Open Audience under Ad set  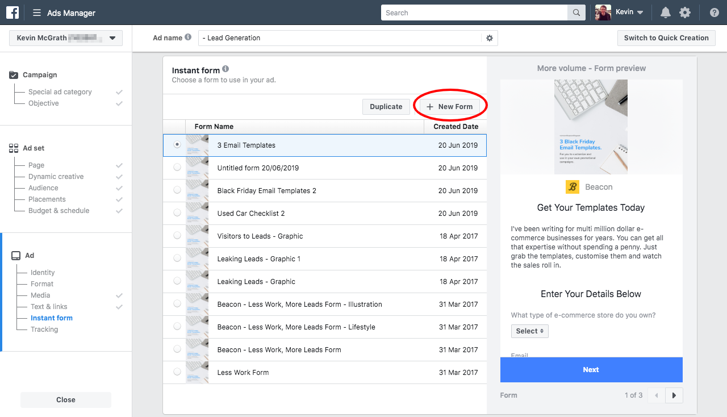pos(43,188)
